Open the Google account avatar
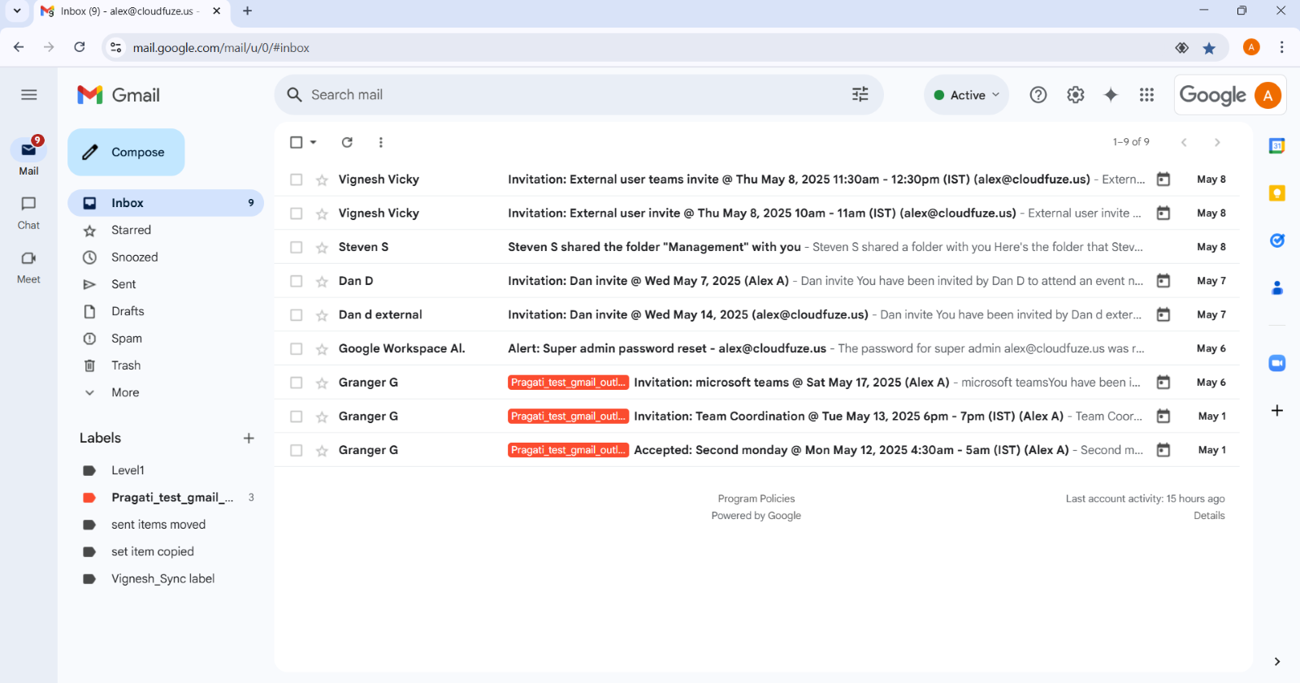Image resolution: width=1300 pixels, height=683 pixels. 1267,95
